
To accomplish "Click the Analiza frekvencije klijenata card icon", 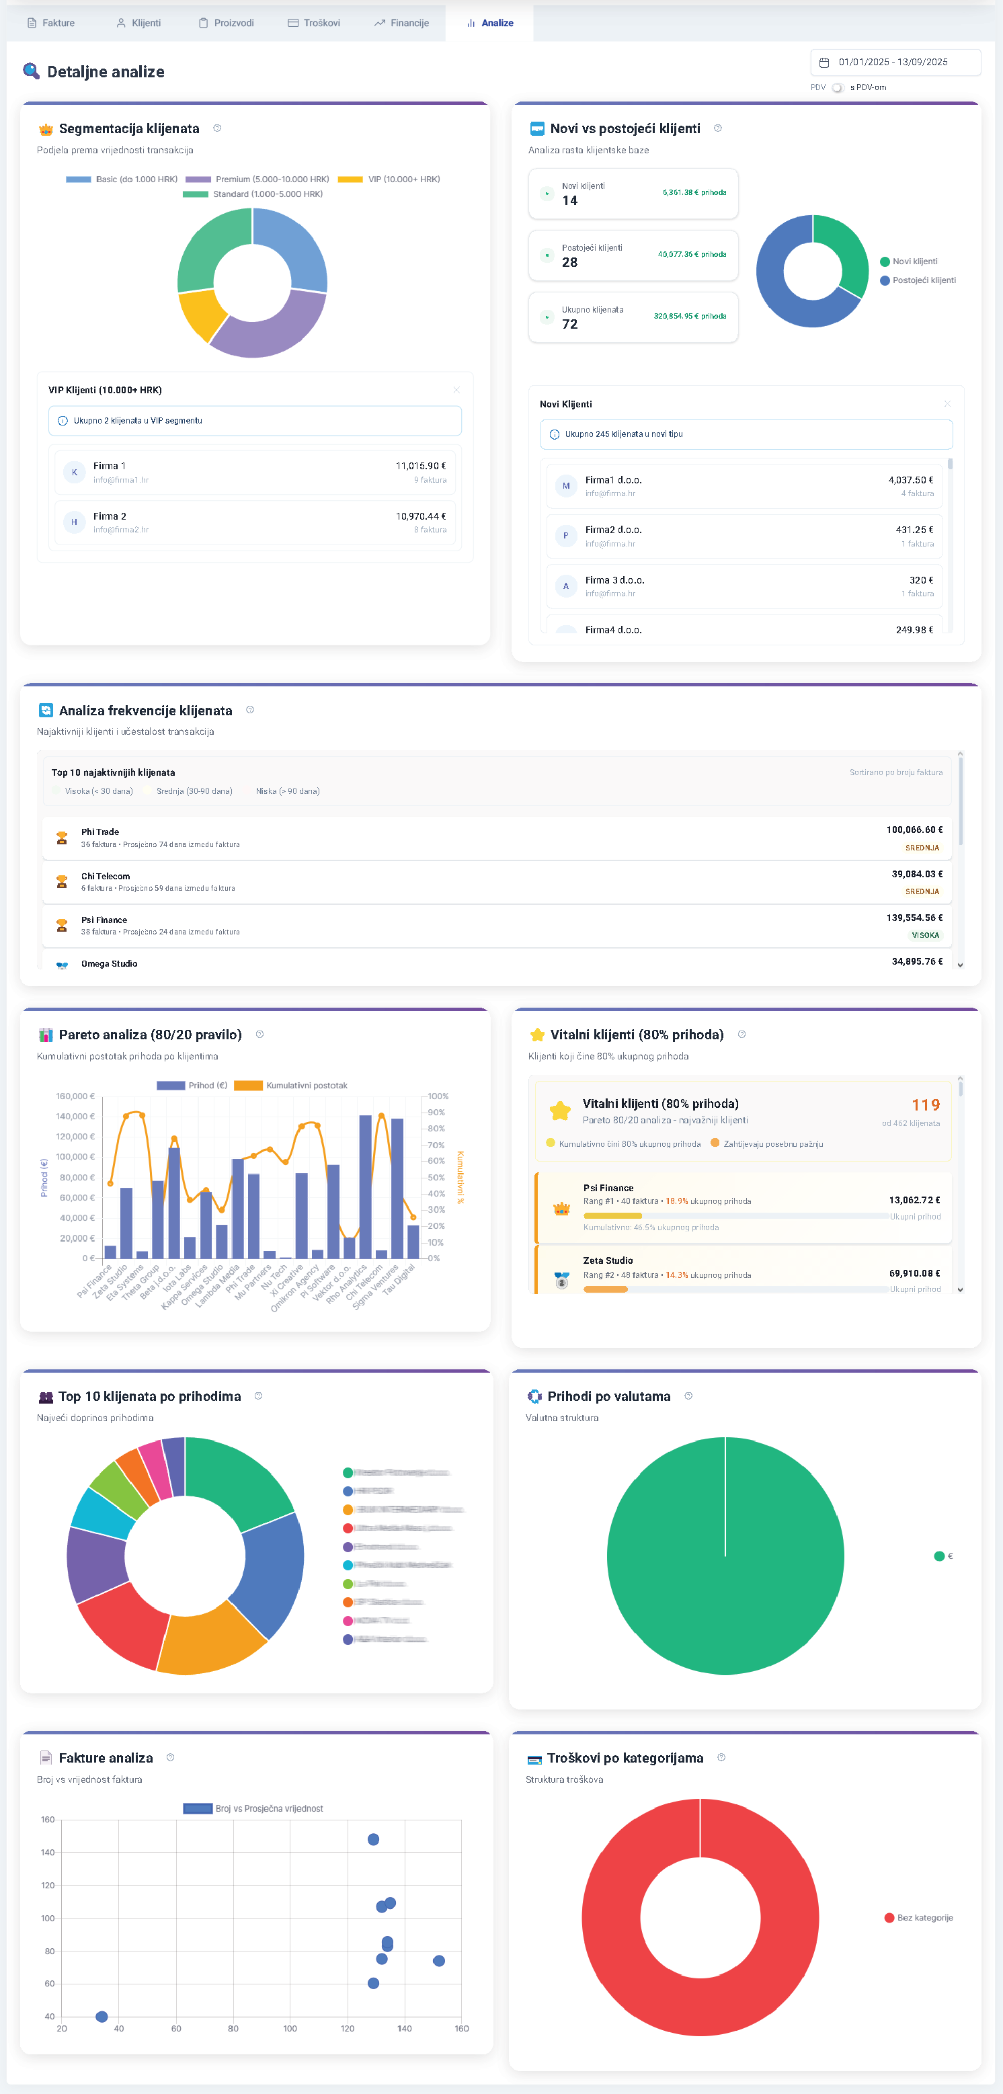I will 46,711.
